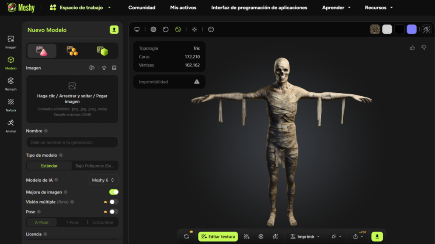The width and height of the screenshot is (435, 244).
Task: Select solid gray sphere shading mode
Action: pyautogui.click(x=153, y=29)
